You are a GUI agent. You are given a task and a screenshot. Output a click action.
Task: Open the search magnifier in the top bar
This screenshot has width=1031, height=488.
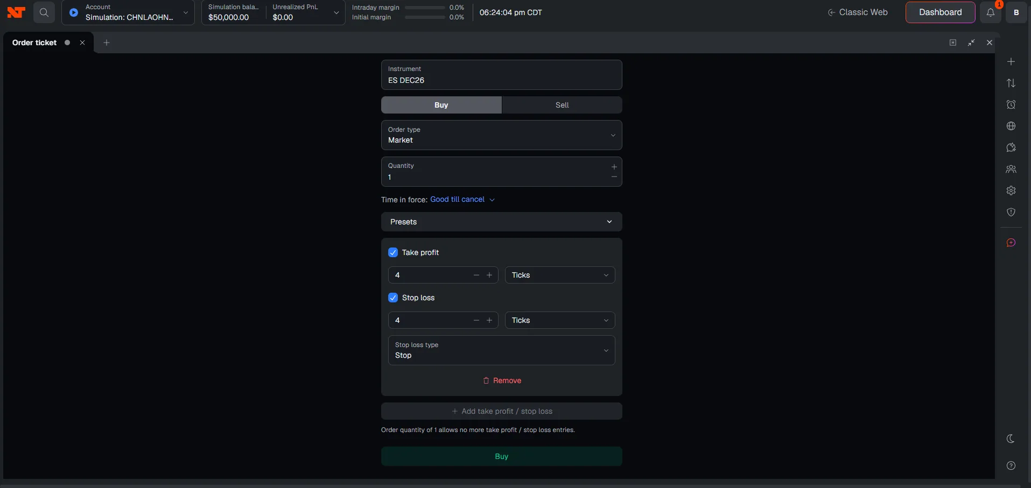[44, 12]
